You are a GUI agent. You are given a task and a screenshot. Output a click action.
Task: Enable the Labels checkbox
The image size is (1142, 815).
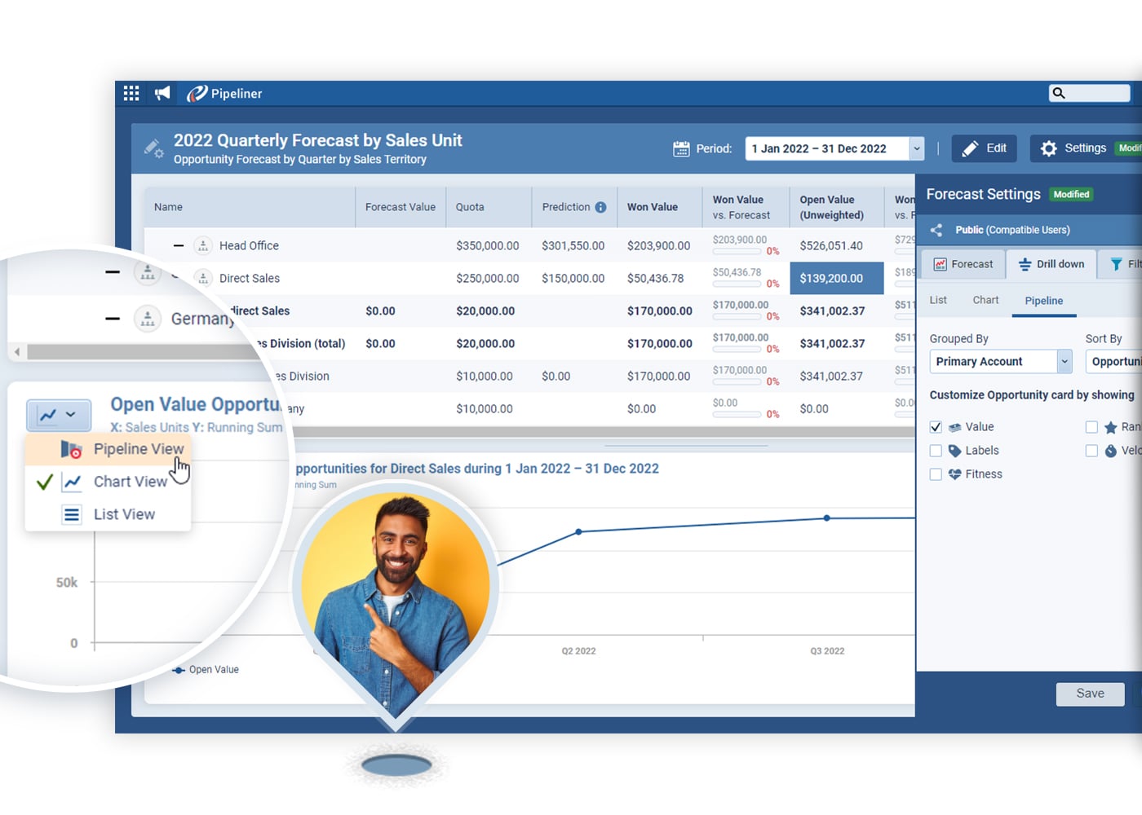click(x=936, y=450)
